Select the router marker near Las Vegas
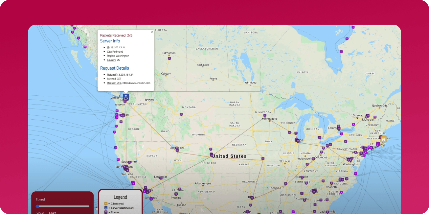 click(161, 178)
